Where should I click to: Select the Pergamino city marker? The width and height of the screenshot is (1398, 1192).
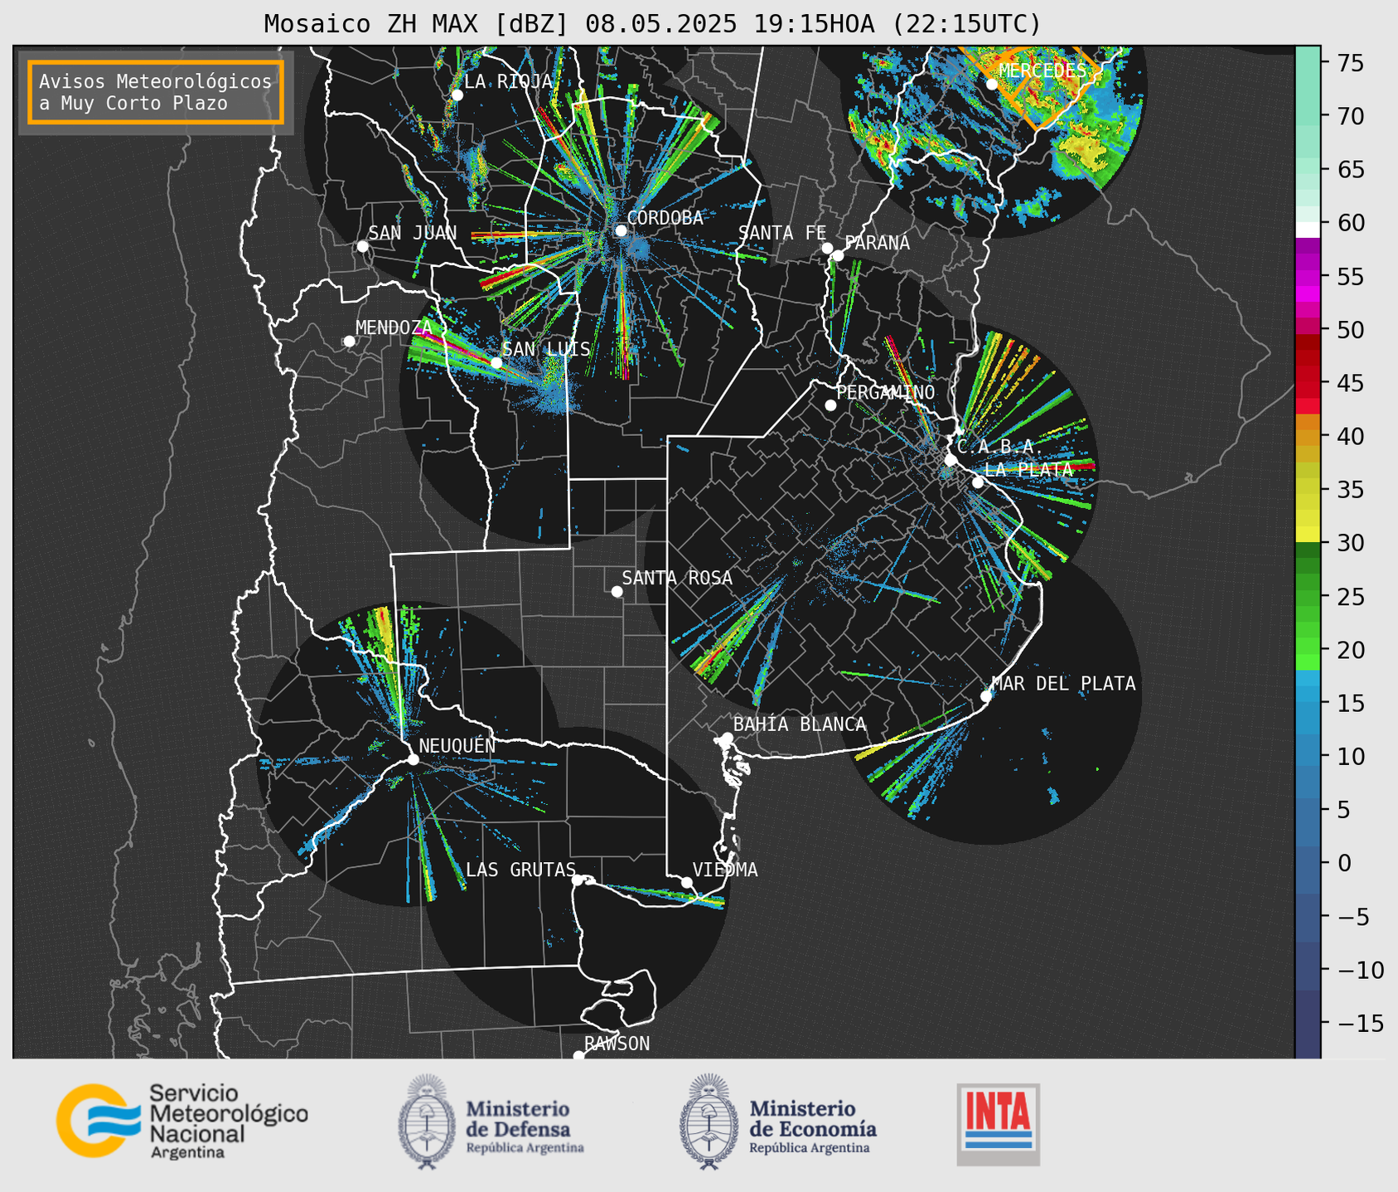[x=830, y=405]
